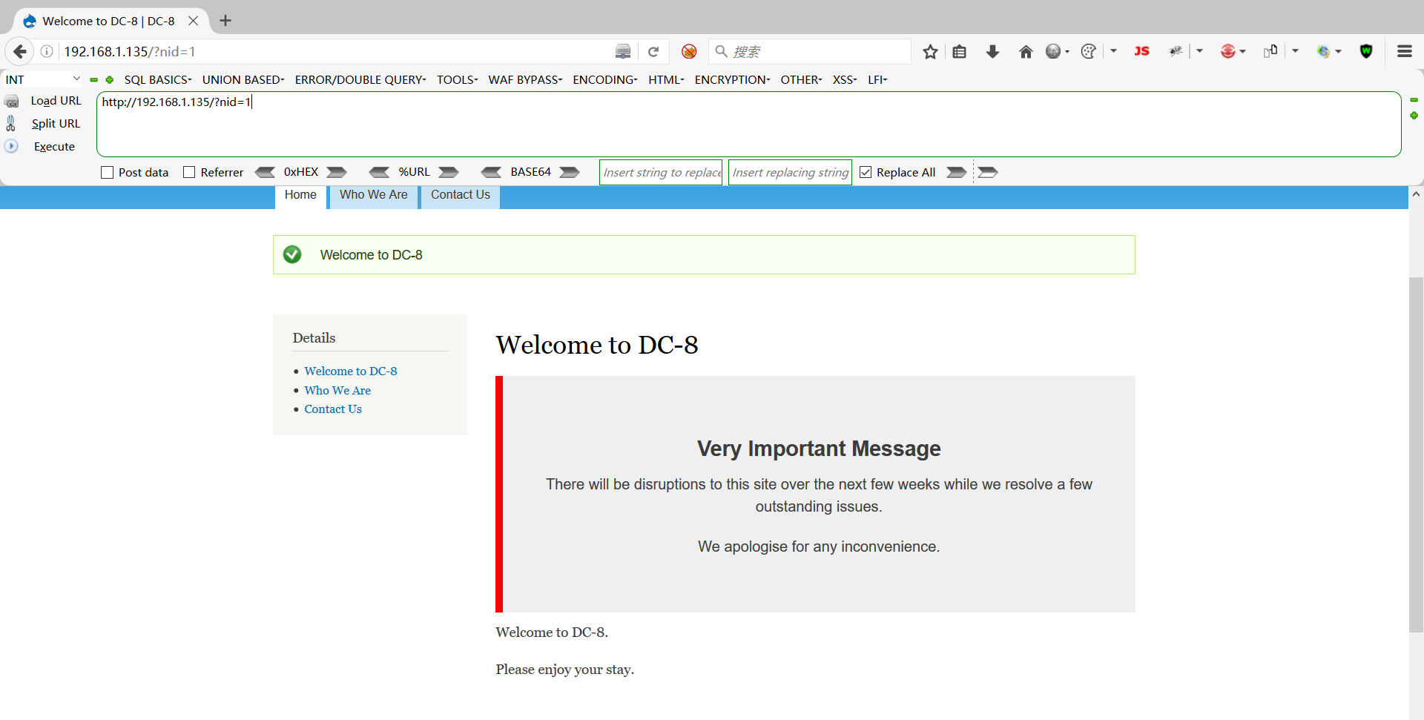The height and width of the screenshot is (720, 1424).
Task: Click the reader view icon in address bar
Action: click(623, 51)
